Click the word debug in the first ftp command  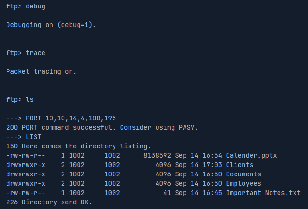tap(36, 7)
